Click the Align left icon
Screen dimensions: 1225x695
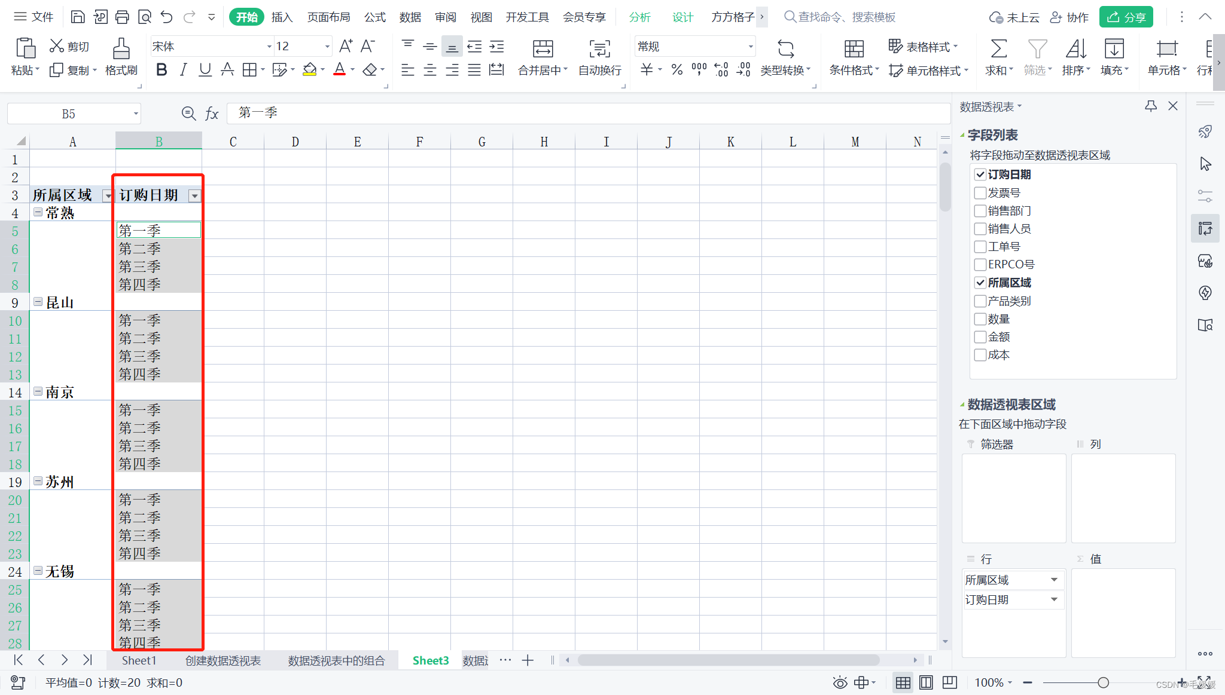coord(407,70)
